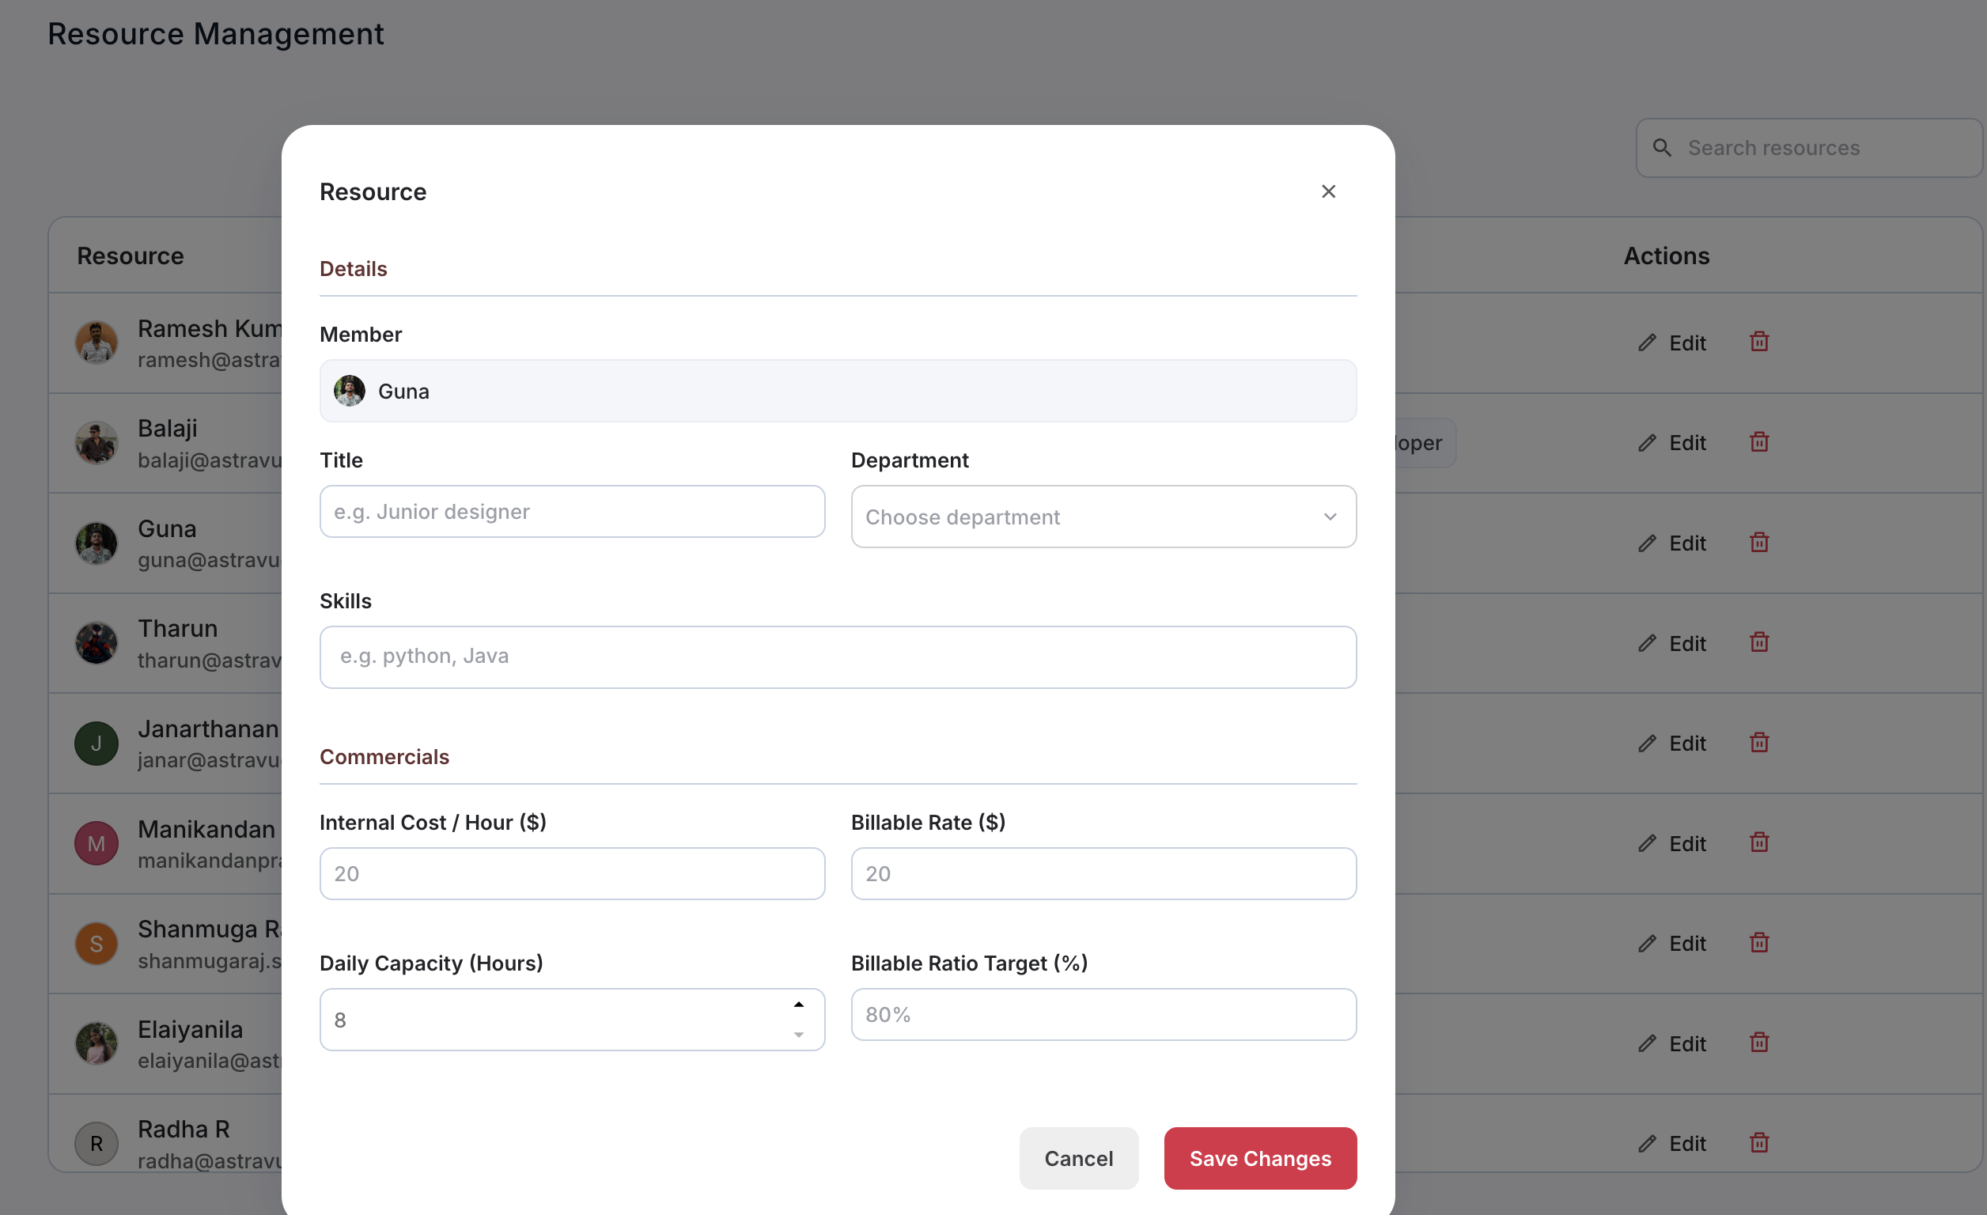Click the trash icon in Tharun's row
The height and width of the screenshot is (1215, 1987).
coord(1760,642)
